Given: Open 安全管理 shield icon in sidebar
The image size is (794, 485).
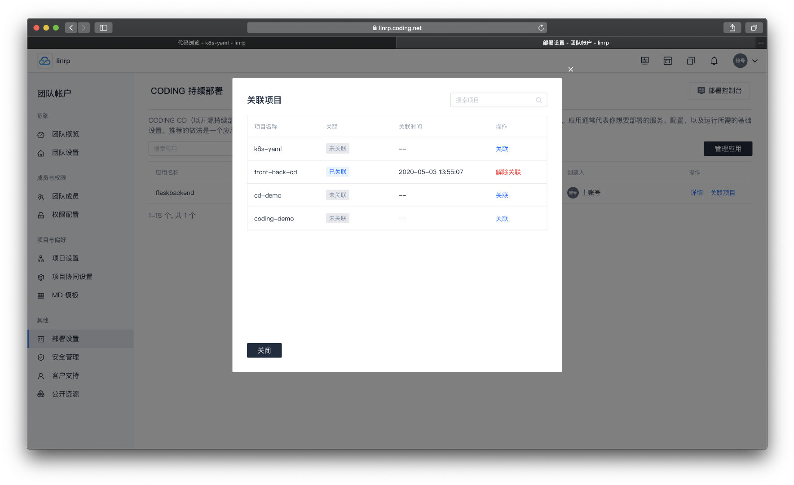Looking at the screenshot, I should (41, 357).
